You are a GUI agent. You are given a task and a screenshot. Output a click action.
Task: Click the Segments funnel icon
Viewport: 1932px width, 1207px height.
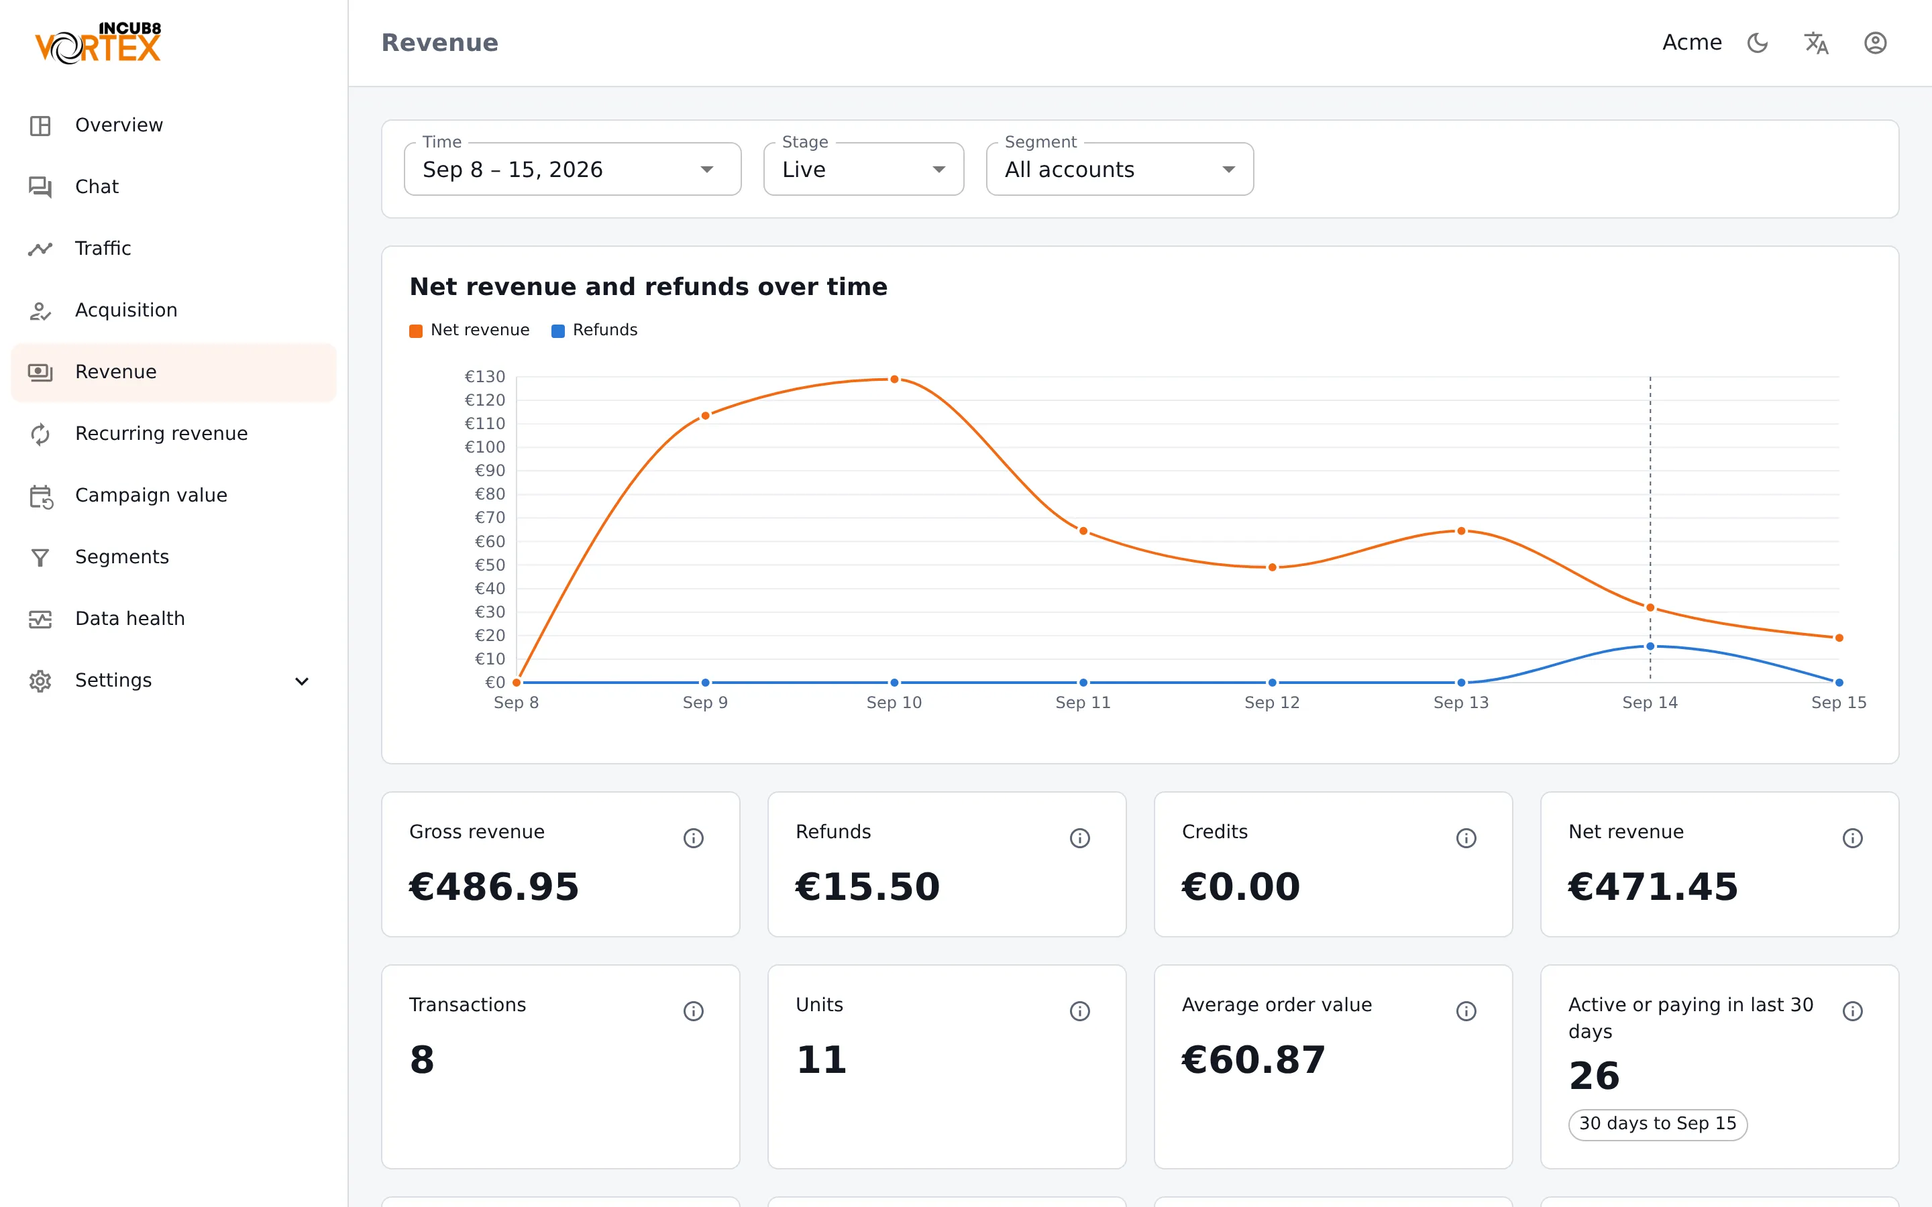[40, 557]
